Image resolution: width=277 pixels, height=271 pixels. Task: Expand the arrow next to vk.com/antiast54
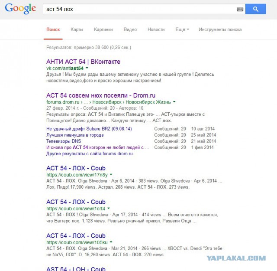[x=87, y=68]
